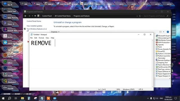Open the Adobe Photoshop desktop shortcut
Image resolution: width=180 pixels, height=101 pixels.
coord(10,17)
